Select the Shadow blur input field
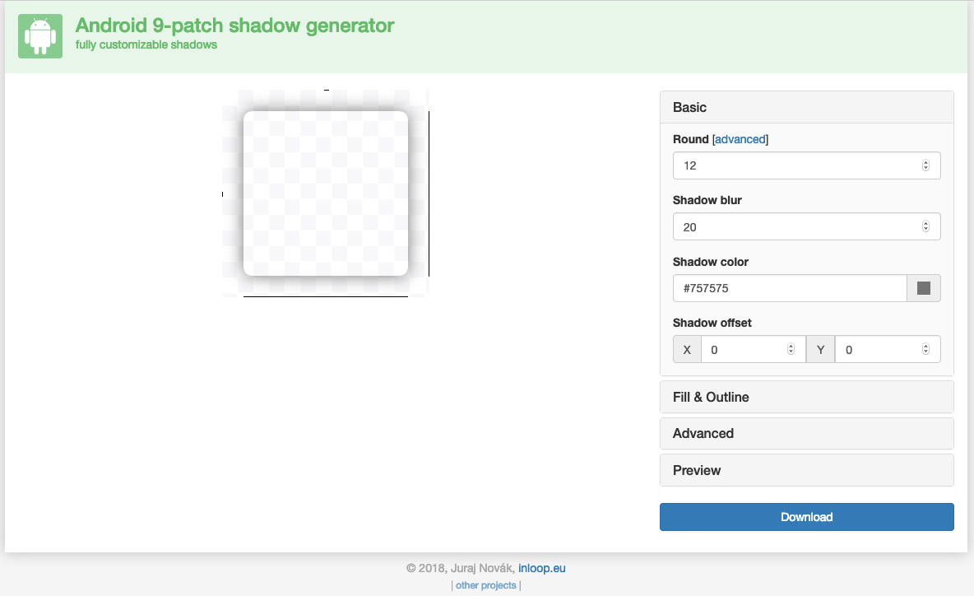Screen dimensions: 974x596 (782, 226)
